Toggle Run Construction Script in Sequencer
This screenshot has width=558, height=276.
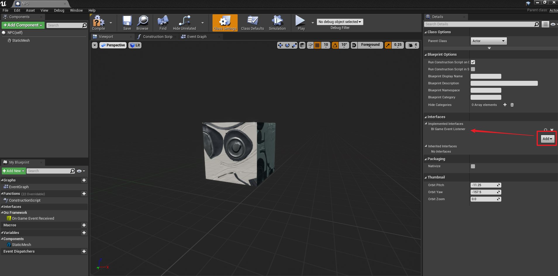(x=473, y=69)
